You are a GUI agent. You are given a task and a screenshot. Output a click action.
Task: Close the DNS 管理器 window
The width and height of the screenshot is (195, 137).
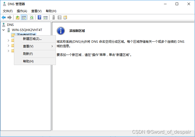pos(189,4)
